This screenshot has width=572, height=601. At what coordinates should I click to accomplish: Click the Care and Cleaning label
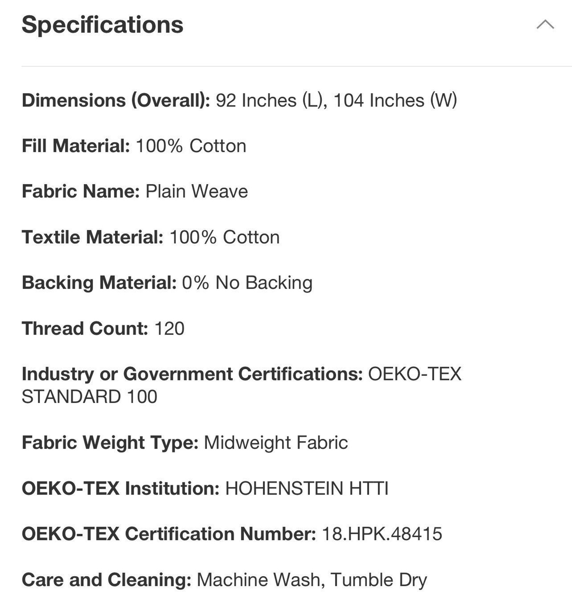107,580
